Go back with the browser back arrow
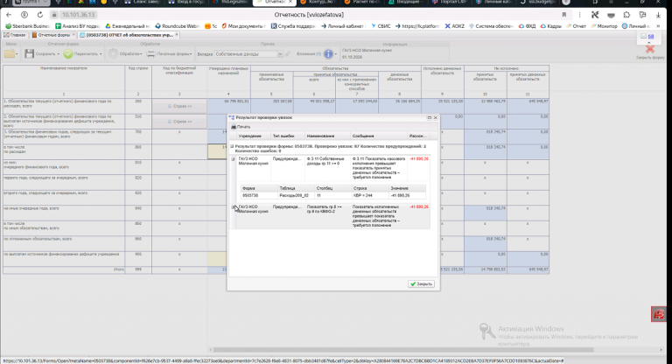The height and width of the screenshot is (364, 672). coord(9,15)
